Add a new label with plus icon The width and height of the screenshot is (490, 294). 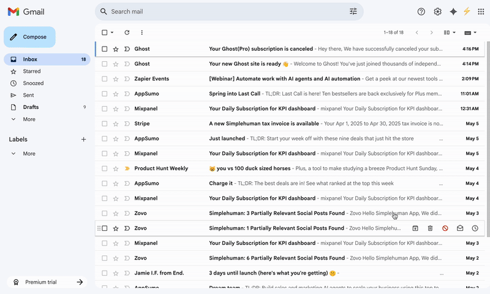pyautogui.click(x=83, y=140)
